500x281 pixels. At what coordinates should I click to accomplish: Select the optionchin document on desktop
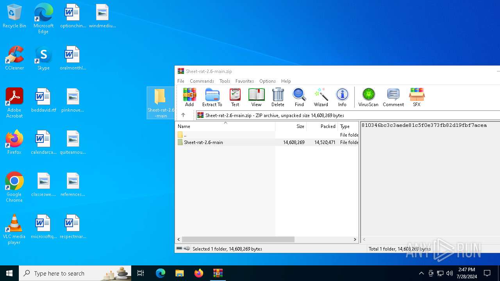click(x=73, y=16)
